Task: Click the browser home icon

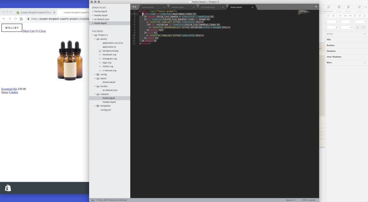Action: [x=22, y=19]
